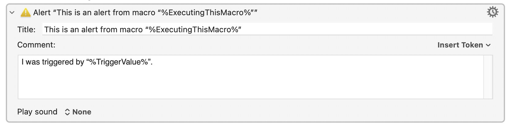Click the chevron arrow beside Insert Token
Screen dimensions: 509x126
coord(488,45)
